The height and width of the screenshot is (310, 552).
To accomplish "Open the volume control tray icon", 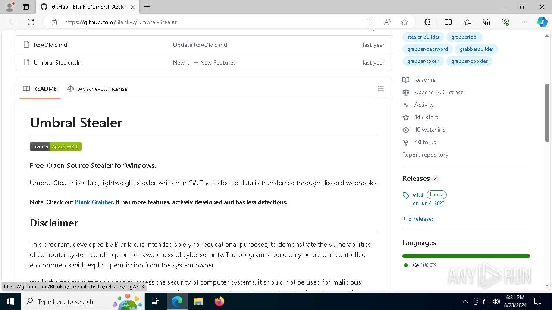I will click(x=496, y=301).
